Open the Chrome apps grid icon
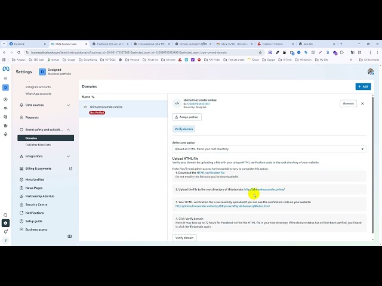The width and height of the screenshot is (382, 286). (4, 60)
